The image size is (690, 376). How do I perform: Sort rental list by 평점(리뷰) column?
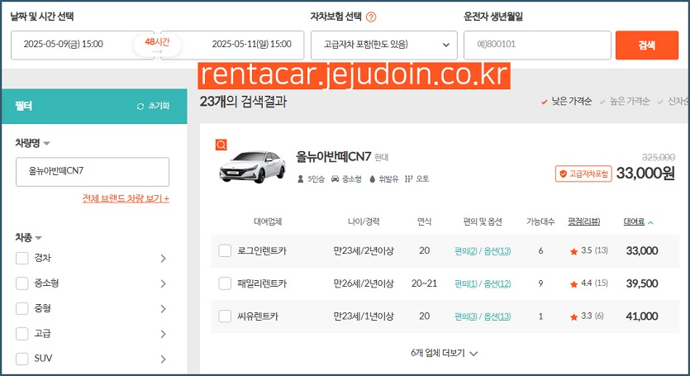[584, 222]
